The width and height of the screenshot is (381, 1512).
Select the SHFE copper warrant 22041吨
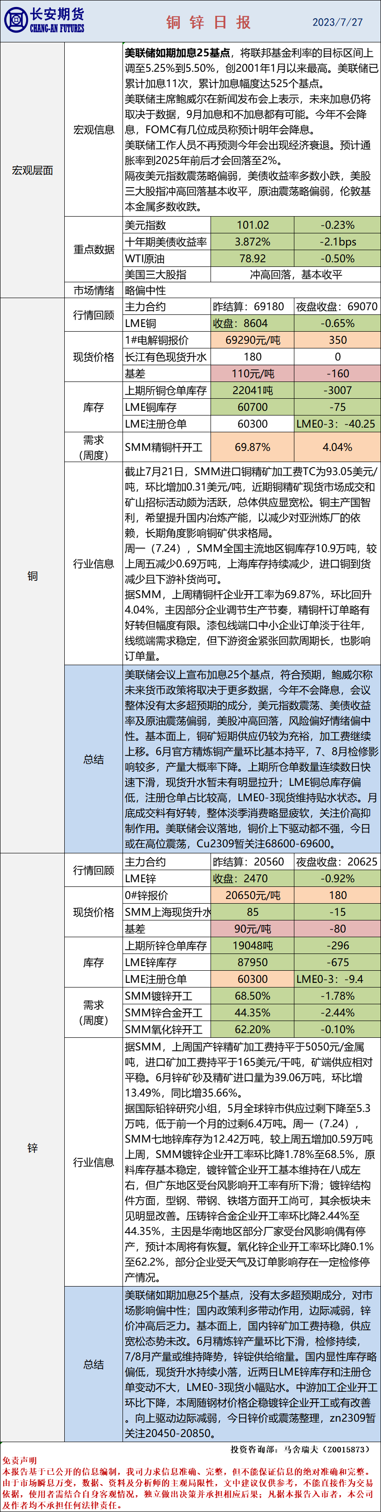pos(252,390)
